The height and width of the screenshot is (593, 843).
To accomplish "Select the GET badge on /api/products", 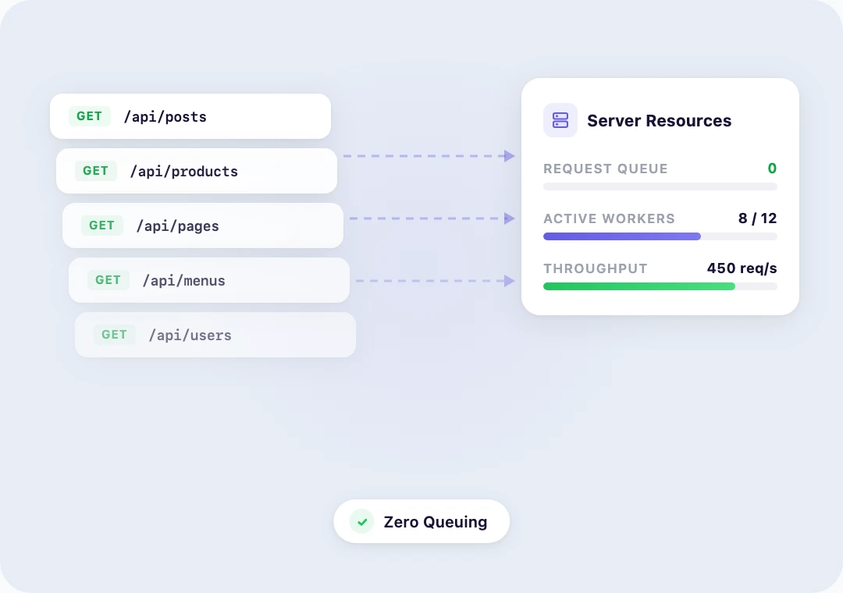I will coord(95,170).
